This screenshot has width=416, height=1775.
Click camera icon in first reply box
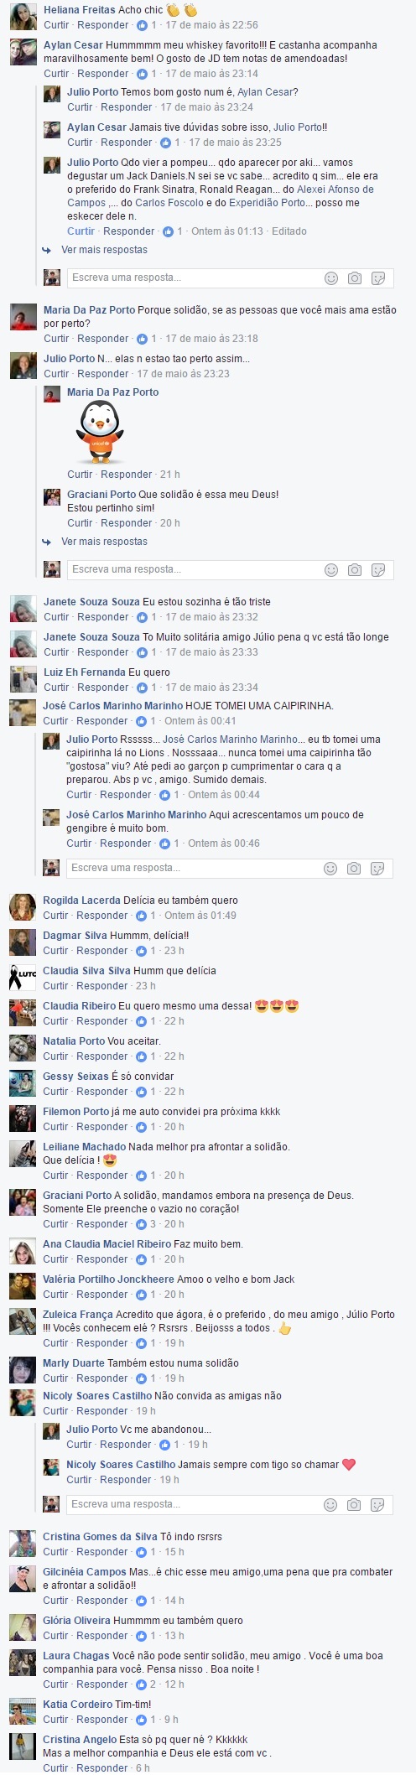coord(354,278)
